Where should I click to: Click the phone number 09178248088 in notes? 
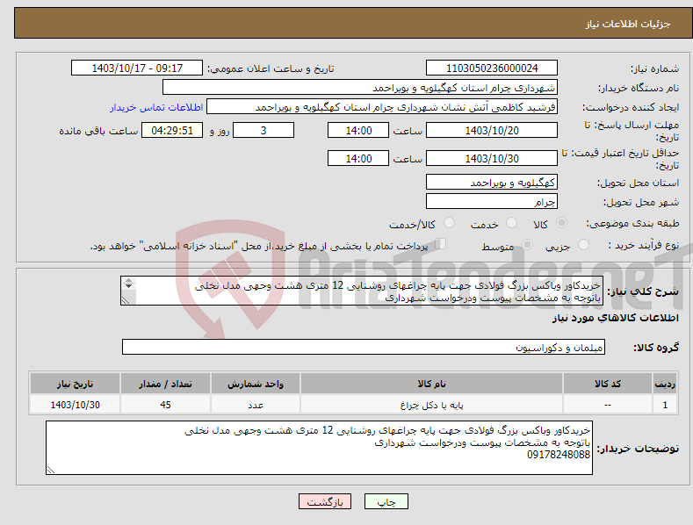pyautogui.click(x=559, y=454)
